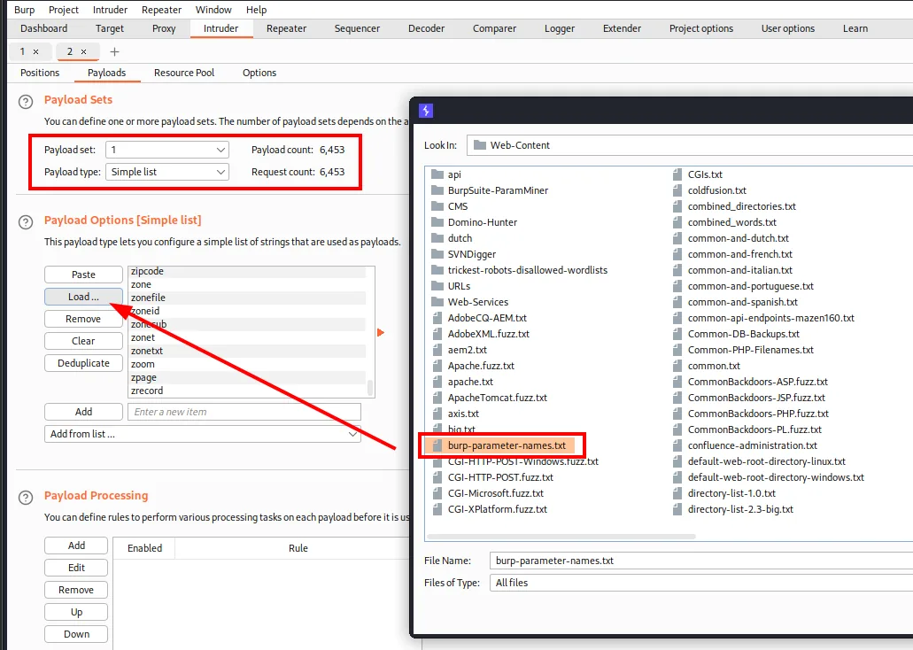Click the orange payload list expand arrow
This screenshot has height=650, width=913.
381,333
